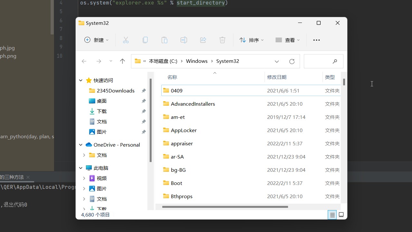The width and height of the screenshot is (412, 232).
Task: Collapse the 快速访问 section
Action: [x=80, y=80]
